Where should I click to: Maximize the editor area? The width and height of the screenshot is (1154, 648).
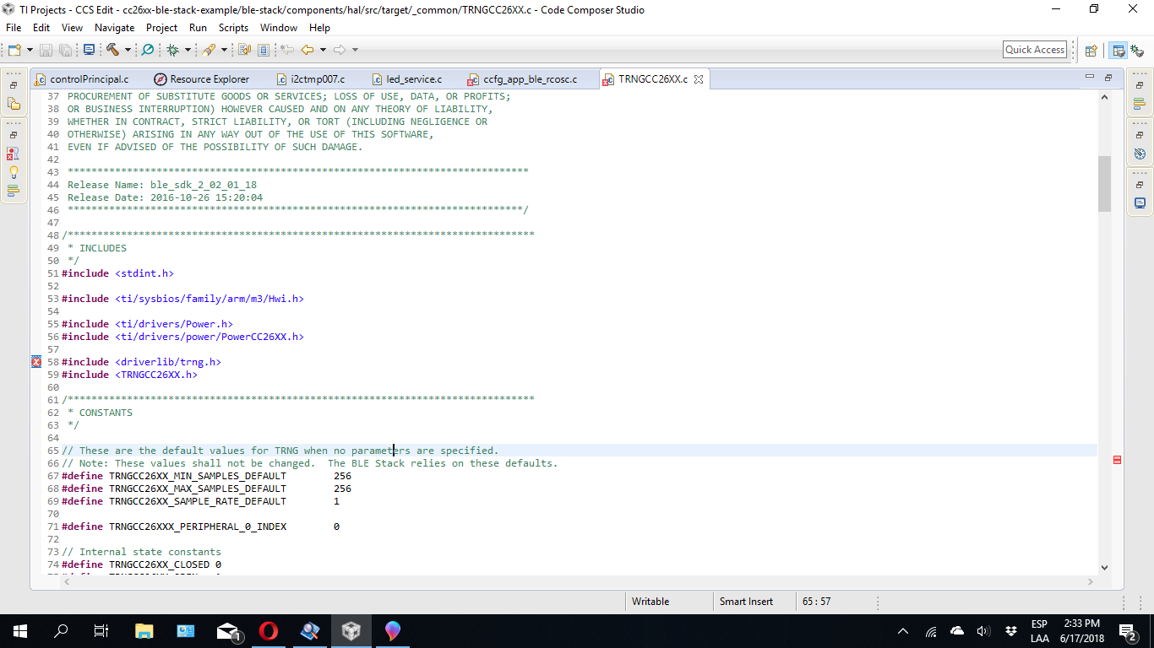tap(1108, 78)
